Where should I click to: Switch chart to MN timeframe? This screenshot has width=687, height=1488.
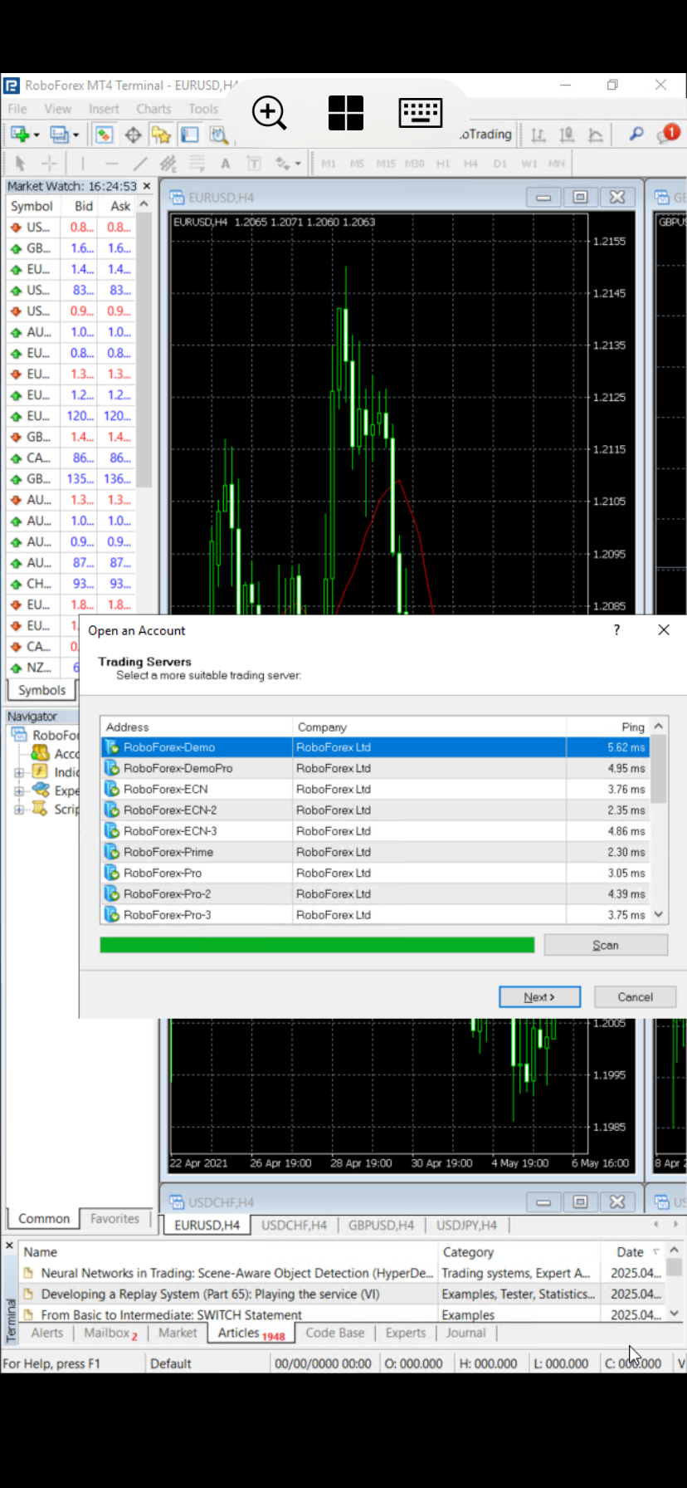pos(556,164)
